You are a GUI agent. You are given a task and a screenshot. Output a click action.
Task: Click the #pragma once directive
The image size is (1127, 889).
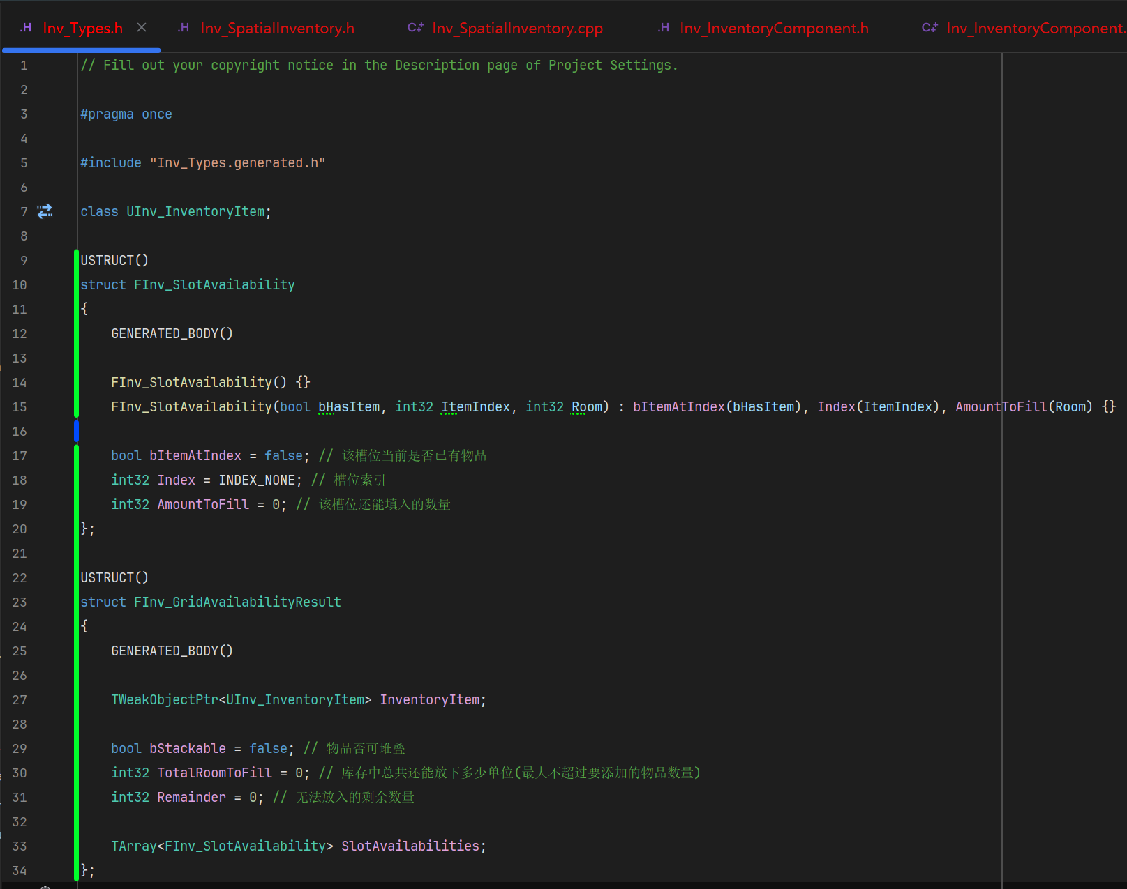click(x=126, y=114)
